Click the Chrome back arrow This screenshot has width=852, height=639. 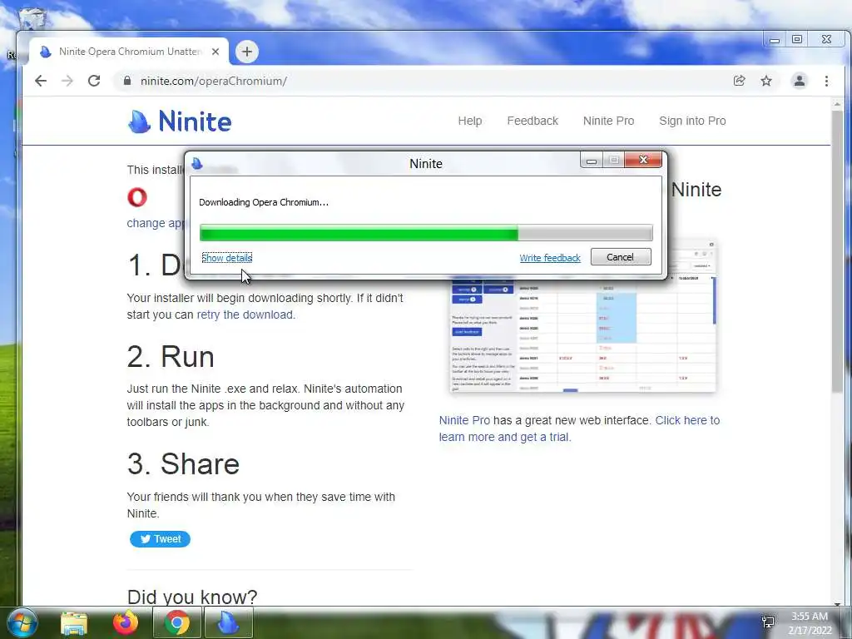41,81
